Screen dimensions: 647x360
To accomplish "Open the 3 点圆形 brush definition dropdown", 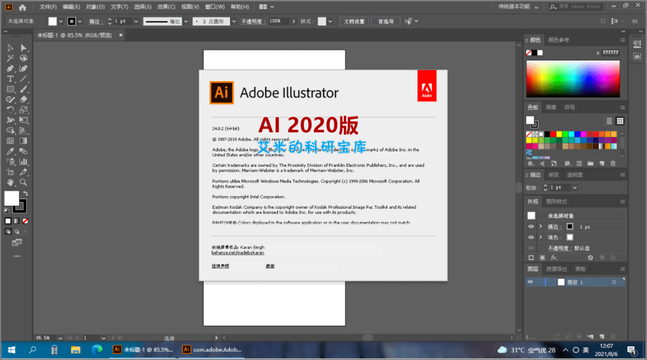I will coord(234,22).
